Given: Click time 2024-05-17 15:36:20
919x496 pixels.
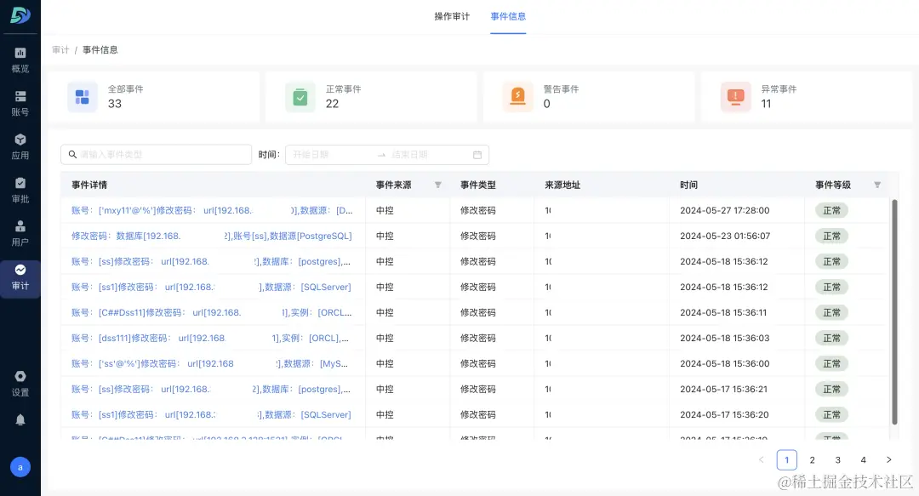Looking at the screenshot, I should coord(724,414).
